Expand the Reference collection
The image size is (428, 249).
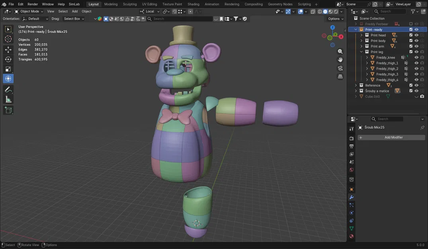coord(356,85)
